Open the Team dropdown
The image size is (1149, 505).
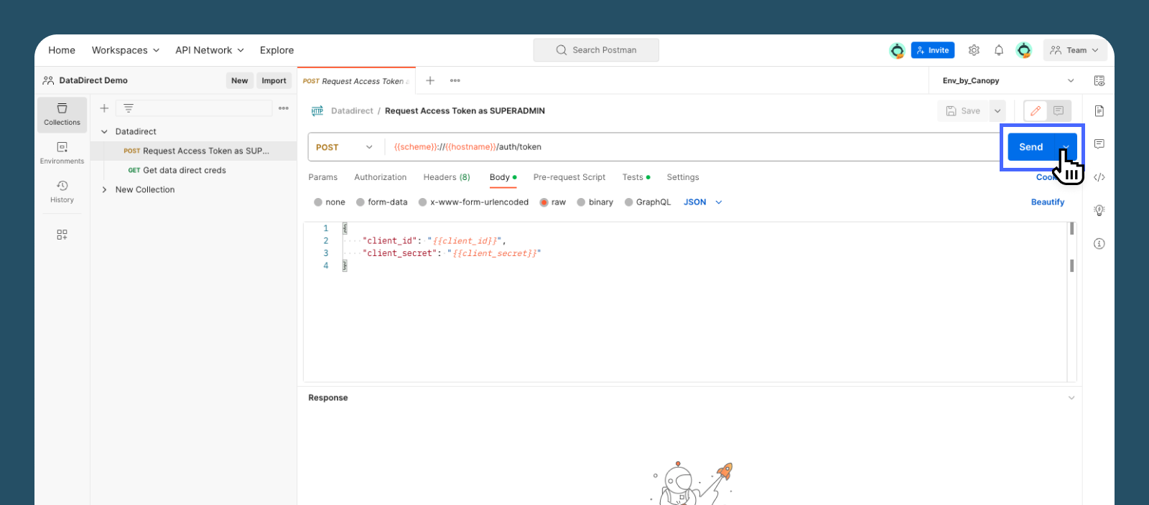pos(1074,50)
